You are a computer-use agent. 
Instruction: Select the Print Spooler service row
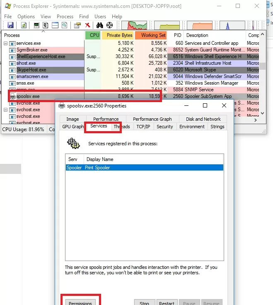144,168
